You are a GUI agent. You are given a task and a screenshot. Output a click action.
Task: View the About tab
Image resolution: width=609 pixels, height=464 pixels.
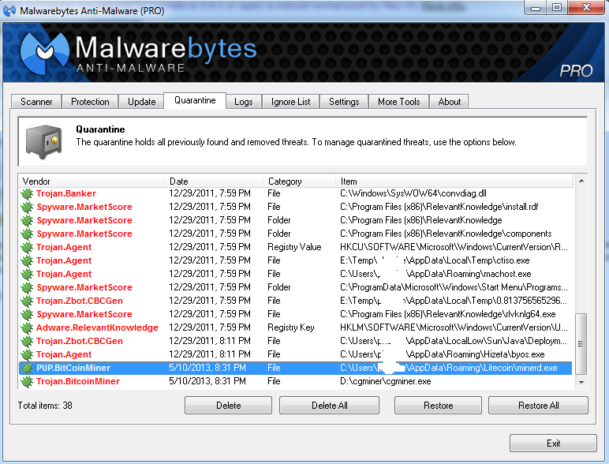pos(450,102)
